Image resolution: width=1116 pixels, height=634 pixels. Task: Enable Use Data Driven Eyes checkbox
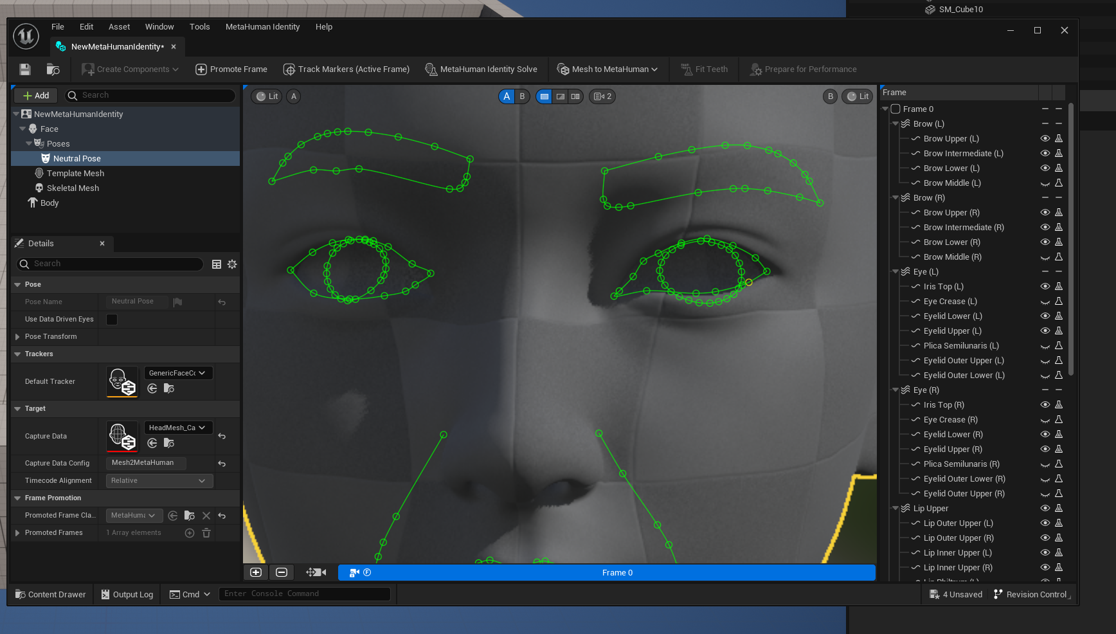click(x=112, y=320)
